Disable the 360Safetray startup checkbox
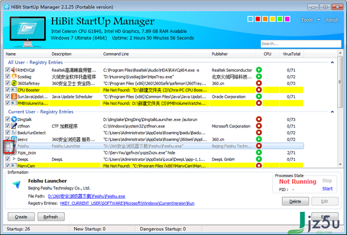Screen dimensions: 347x235 coord(8,83)
